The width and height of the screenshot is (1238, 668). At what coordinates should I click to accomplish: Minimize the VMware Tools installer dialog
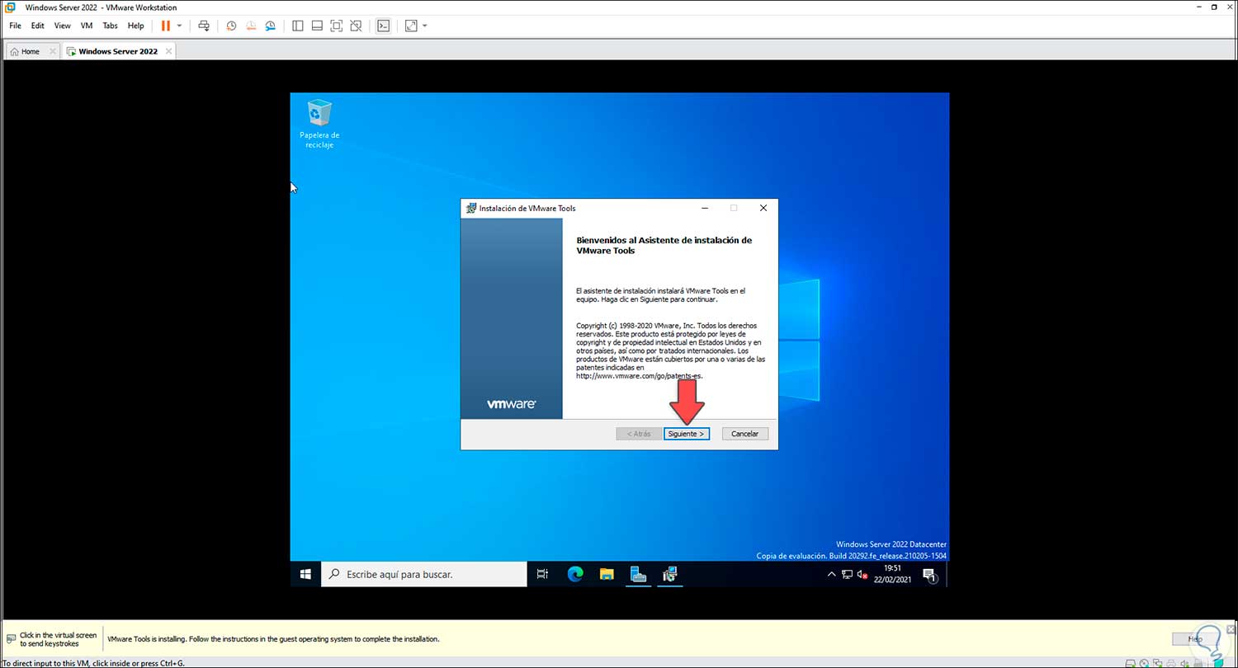[x=704, y=209]
